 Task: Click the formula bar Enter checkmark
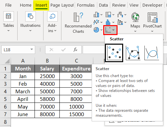click(x=63, y=50)
